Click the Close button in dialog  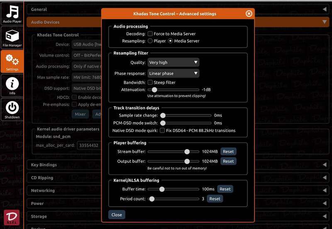[117, 215]
